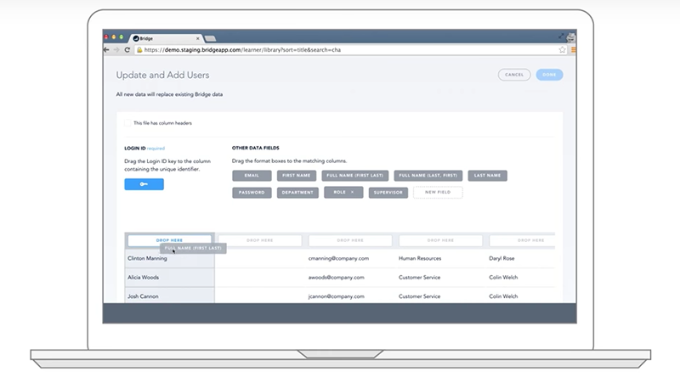Screen dimensions: 680x377
Task: Click the x on the ROLE field
Action: click(353, 193)
